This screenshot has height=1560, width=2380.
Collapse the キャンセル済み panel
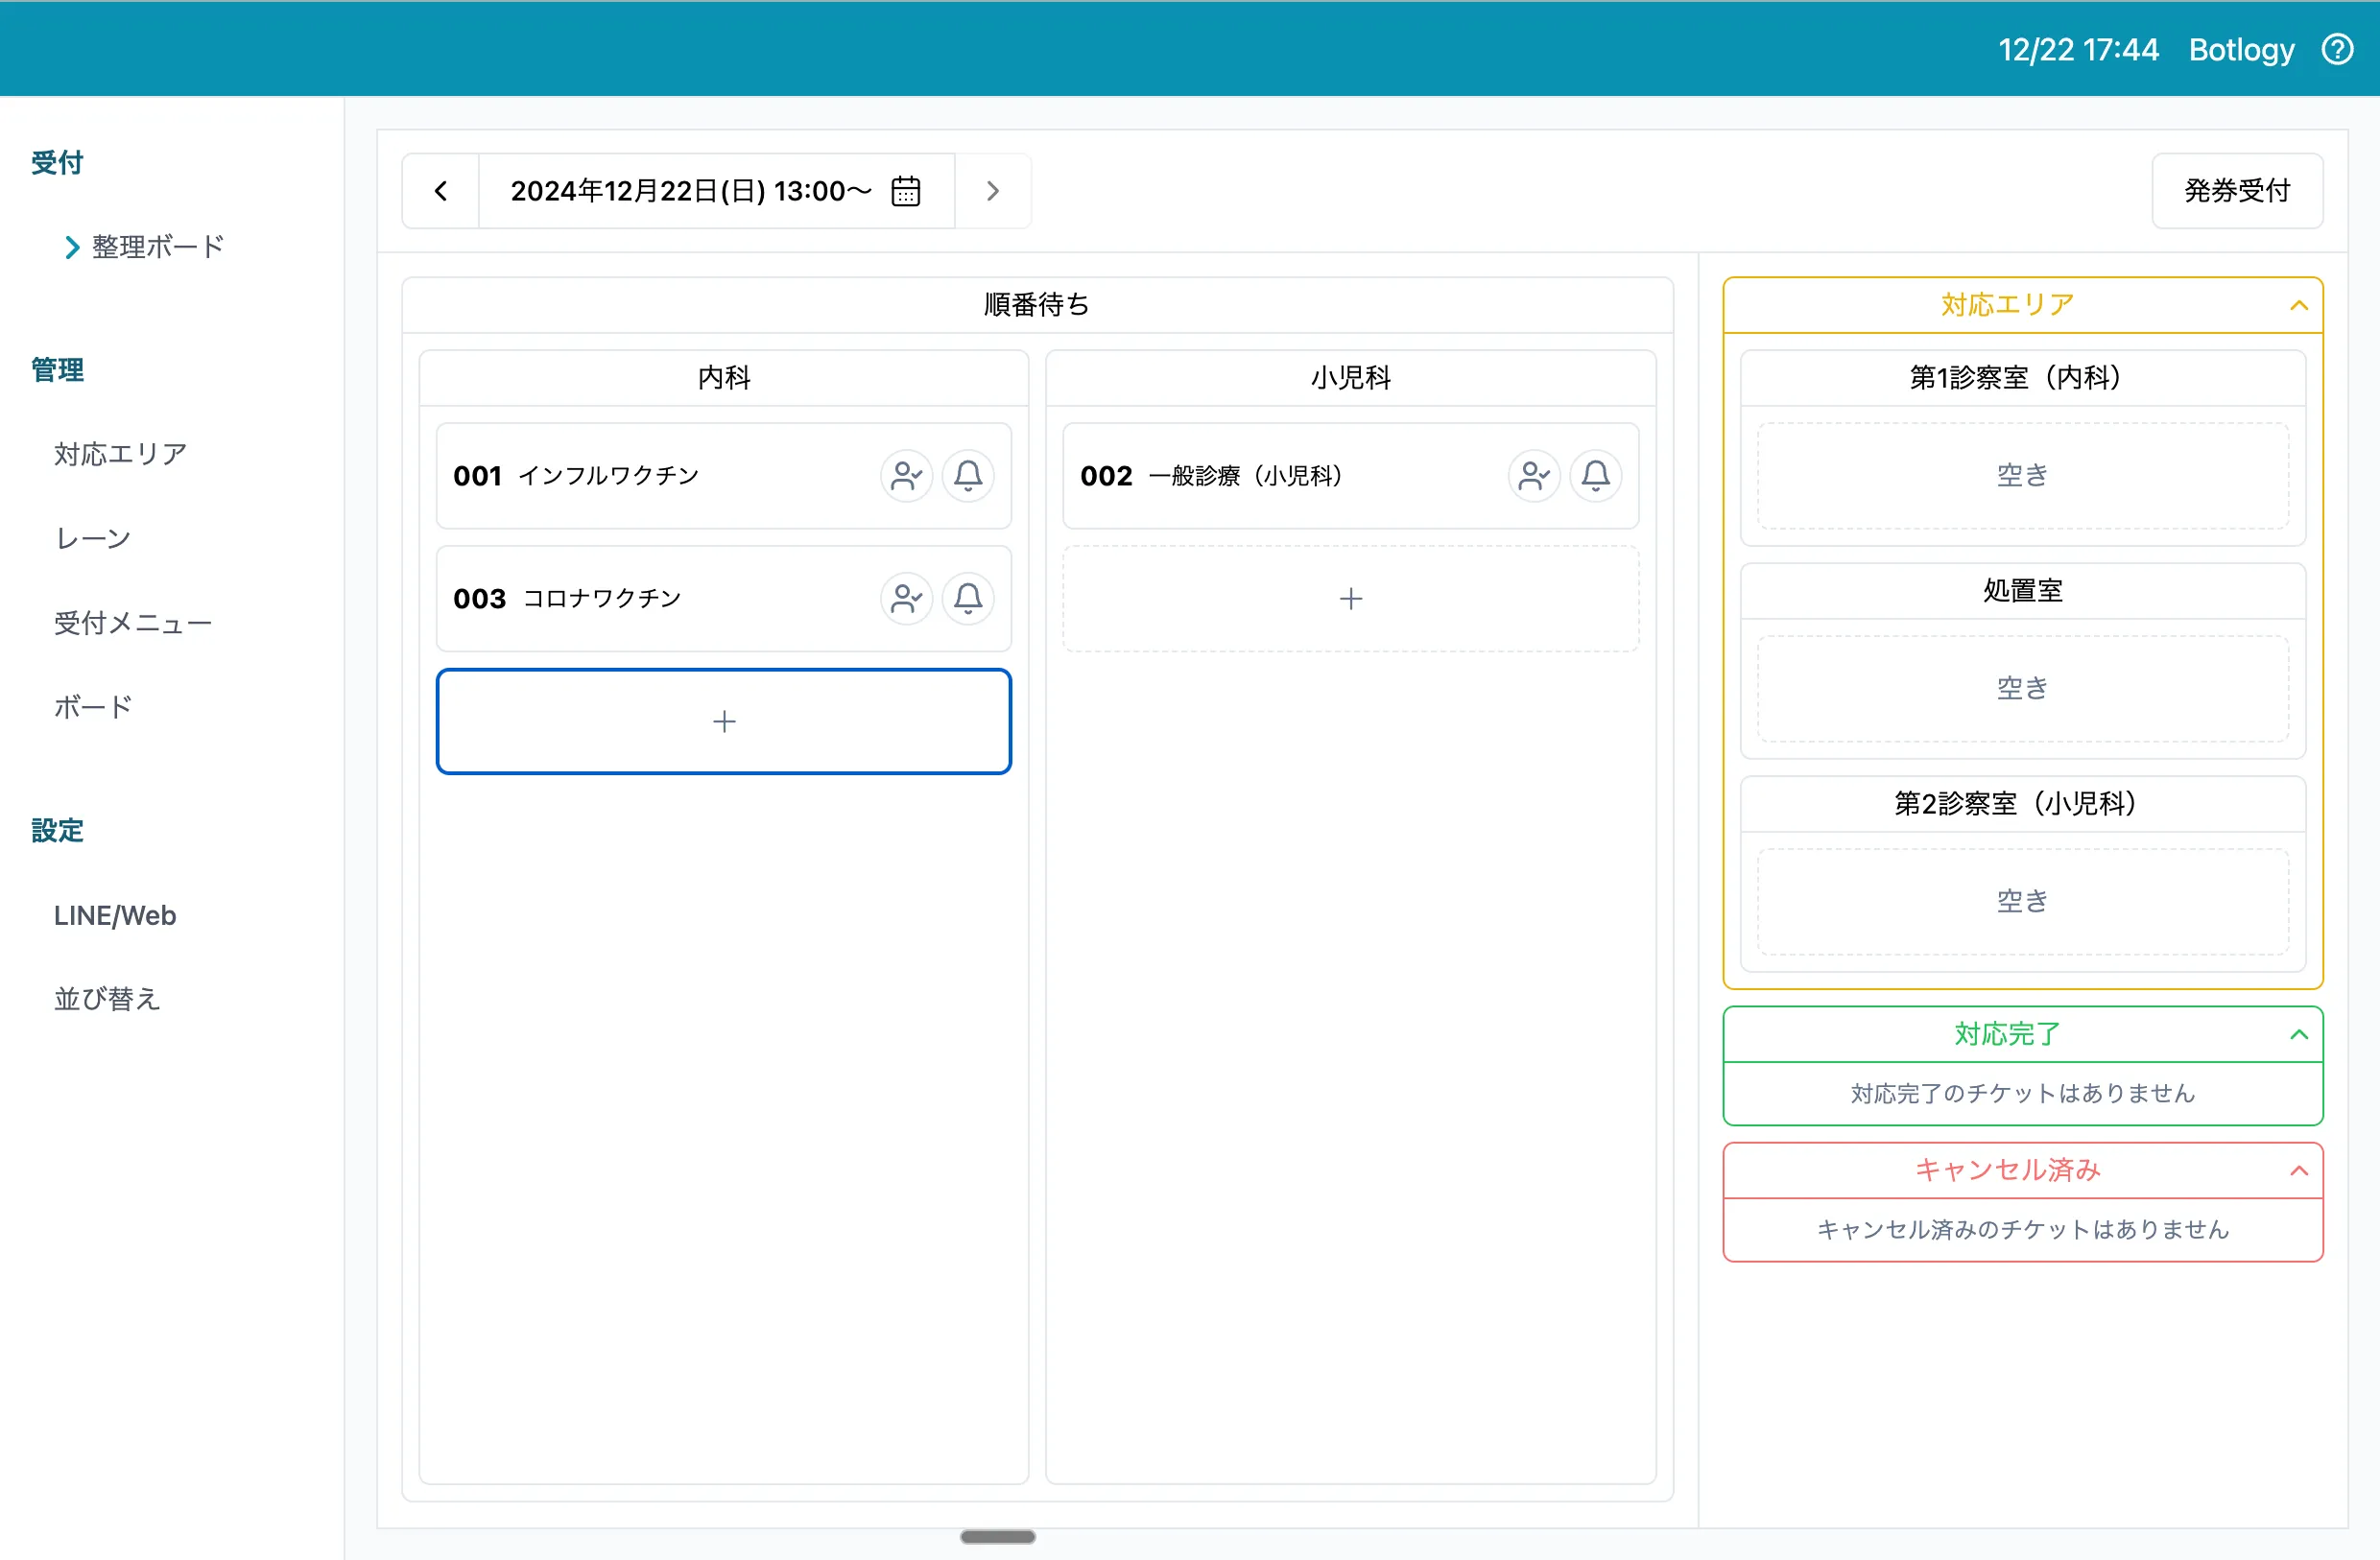2301,1170
